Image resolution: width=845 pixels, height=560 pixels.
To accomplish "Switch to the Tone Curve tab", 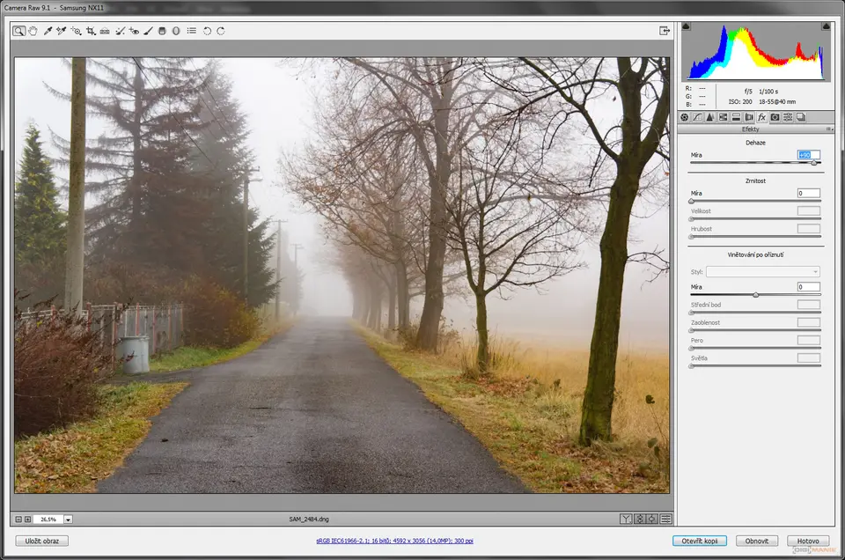I will (697, 117).
